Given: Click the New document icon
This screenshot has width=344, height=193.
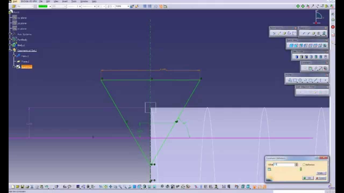Looking at the screenshot, I should point(13,186).
